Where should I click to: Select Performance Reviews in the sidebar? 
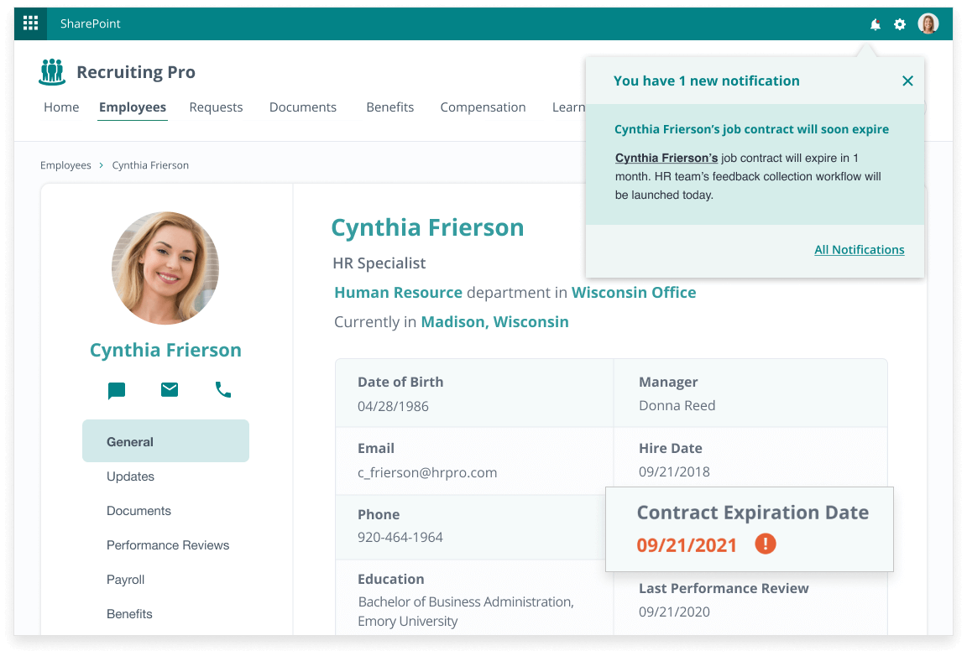pos(168,545)
